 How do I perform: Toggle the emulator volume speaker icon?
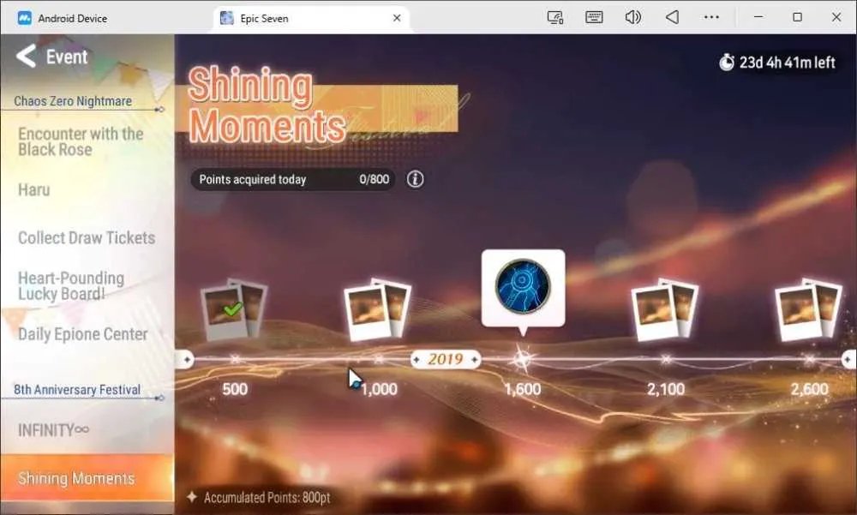click(633, 17)
